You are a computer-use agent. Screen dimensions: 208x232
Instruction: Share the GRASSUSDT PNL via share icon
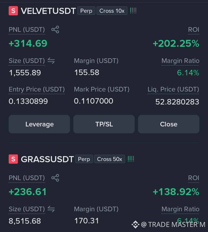click(x=55, y=178)
